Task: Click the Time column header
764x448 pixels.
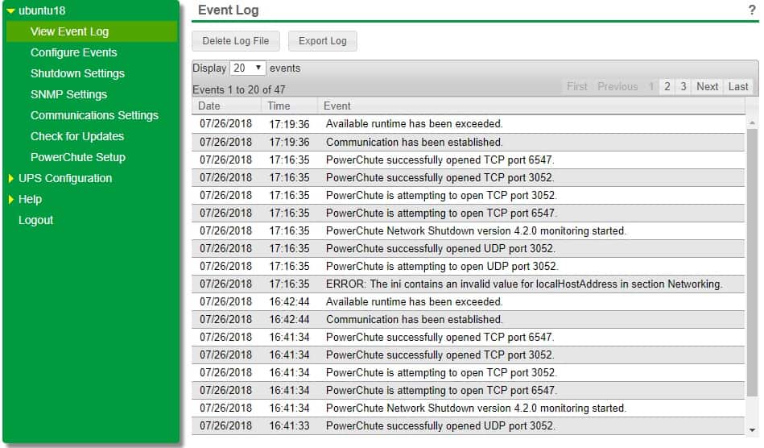Action: (290, 106)
